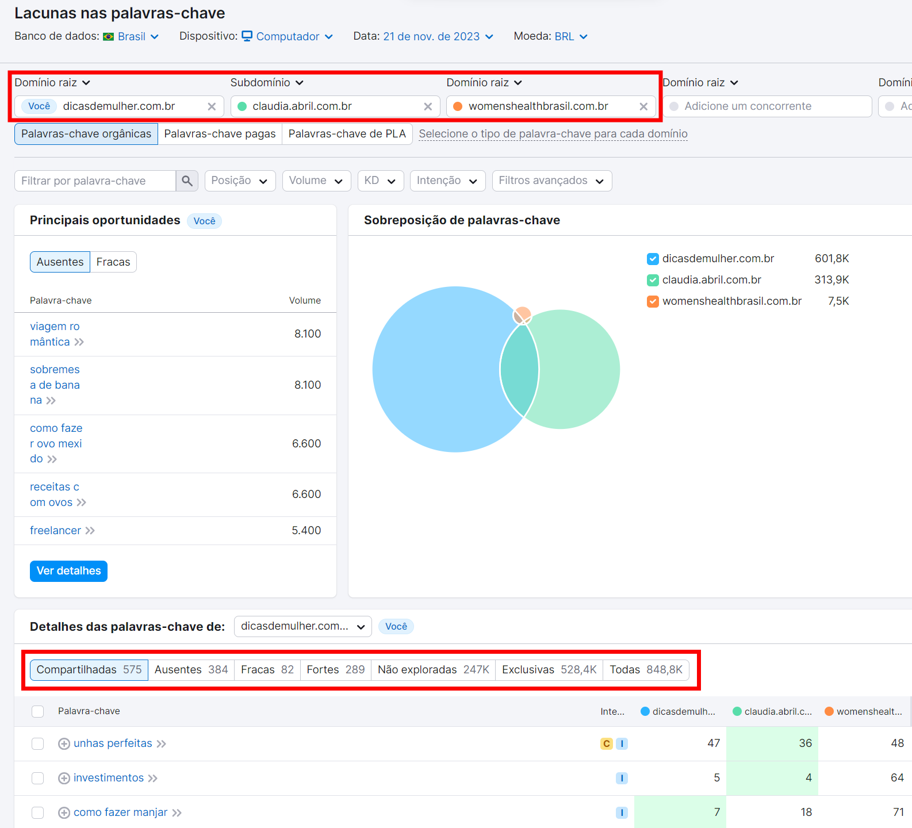Select the 'Compartilhadas 575' tab
Viewport: 912px width, 828px height.
coord(89,670)
